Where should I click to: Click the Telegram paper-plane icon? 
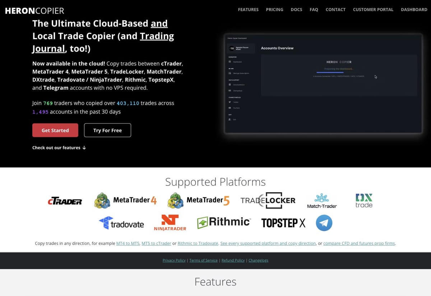point(324,223)
